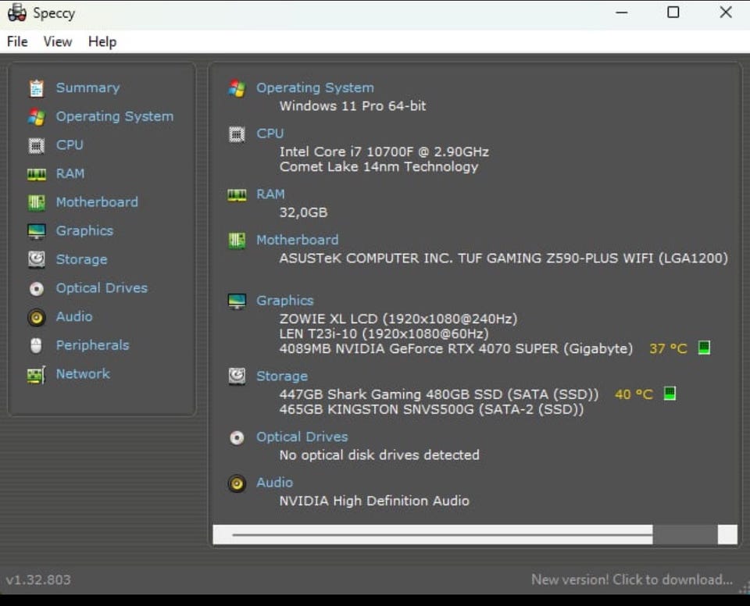Viewport: 750px width, 606px height.
Task: Click the KINGSTON SNVS500G drive line
Action: pos(431,409)
